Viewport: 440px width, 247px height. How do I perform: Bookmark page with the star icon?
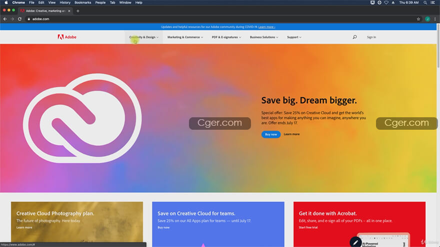[x=418, y=19]
